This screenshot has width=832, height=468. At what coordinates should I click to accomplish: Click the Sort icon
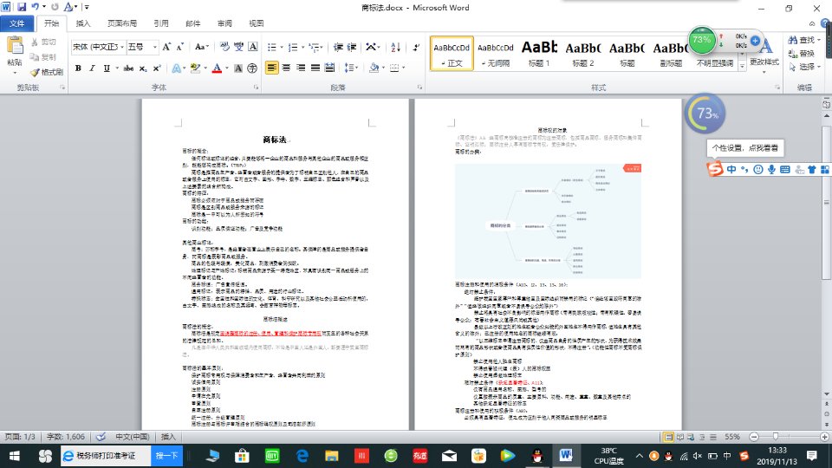(395, 47)
